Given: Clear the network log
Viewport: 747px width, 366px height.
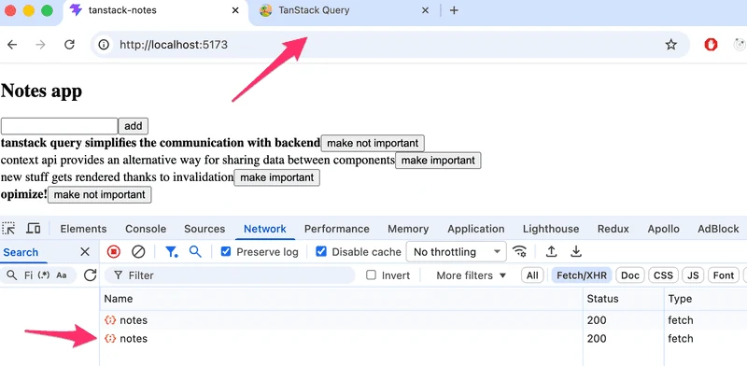Looking at the screenshot, I should click(x=138, y=252).
